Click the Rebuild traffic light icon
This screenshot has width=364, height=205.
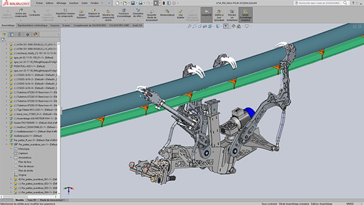[164, 3]
